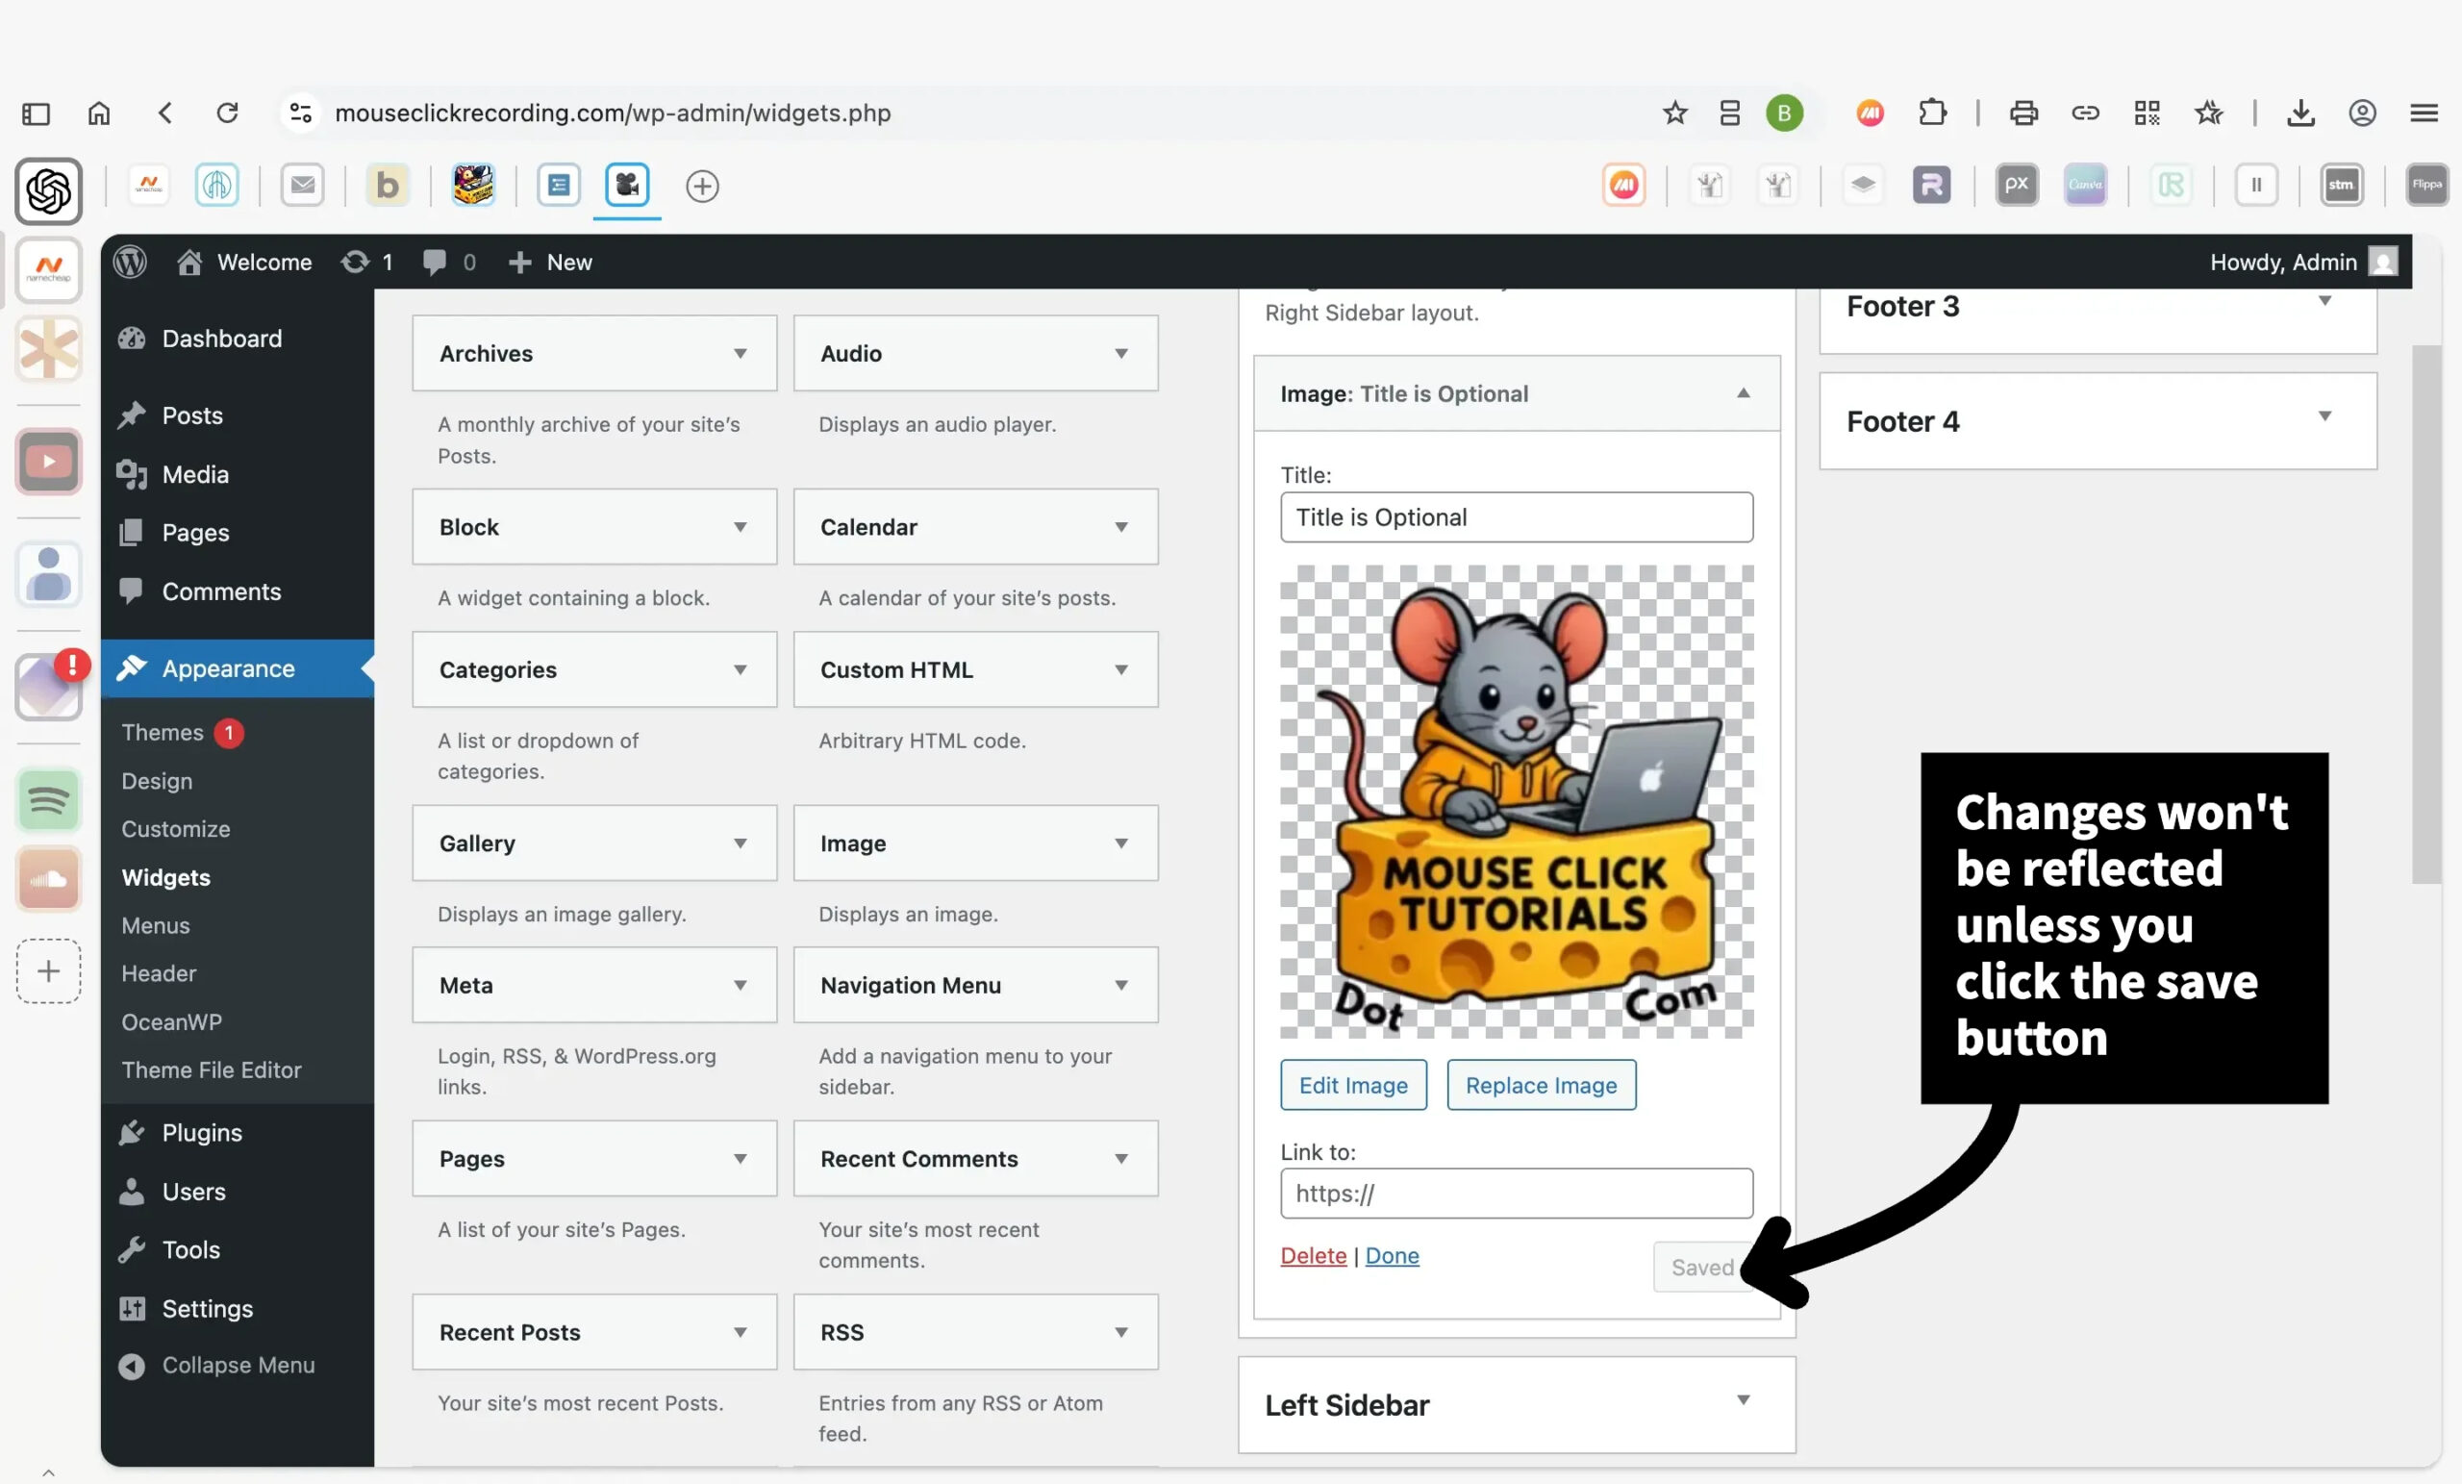Click the Delete link in widget
The height and width of the screenshot is (1484, 2462).
[1313, 1255]
